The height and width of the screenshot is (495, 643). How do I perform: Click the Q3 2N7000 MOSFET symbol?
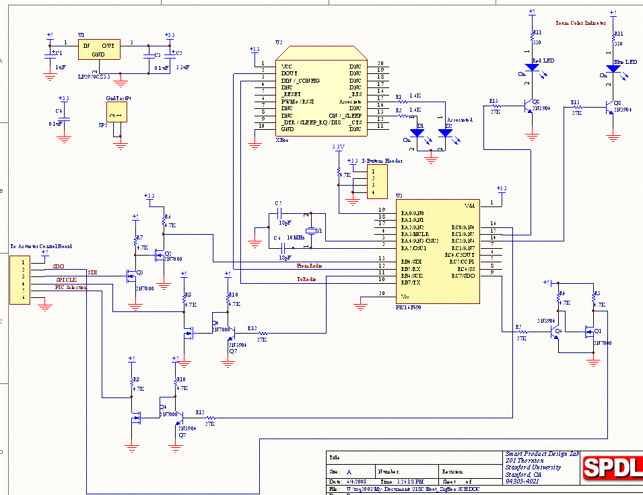pos(129,275)
